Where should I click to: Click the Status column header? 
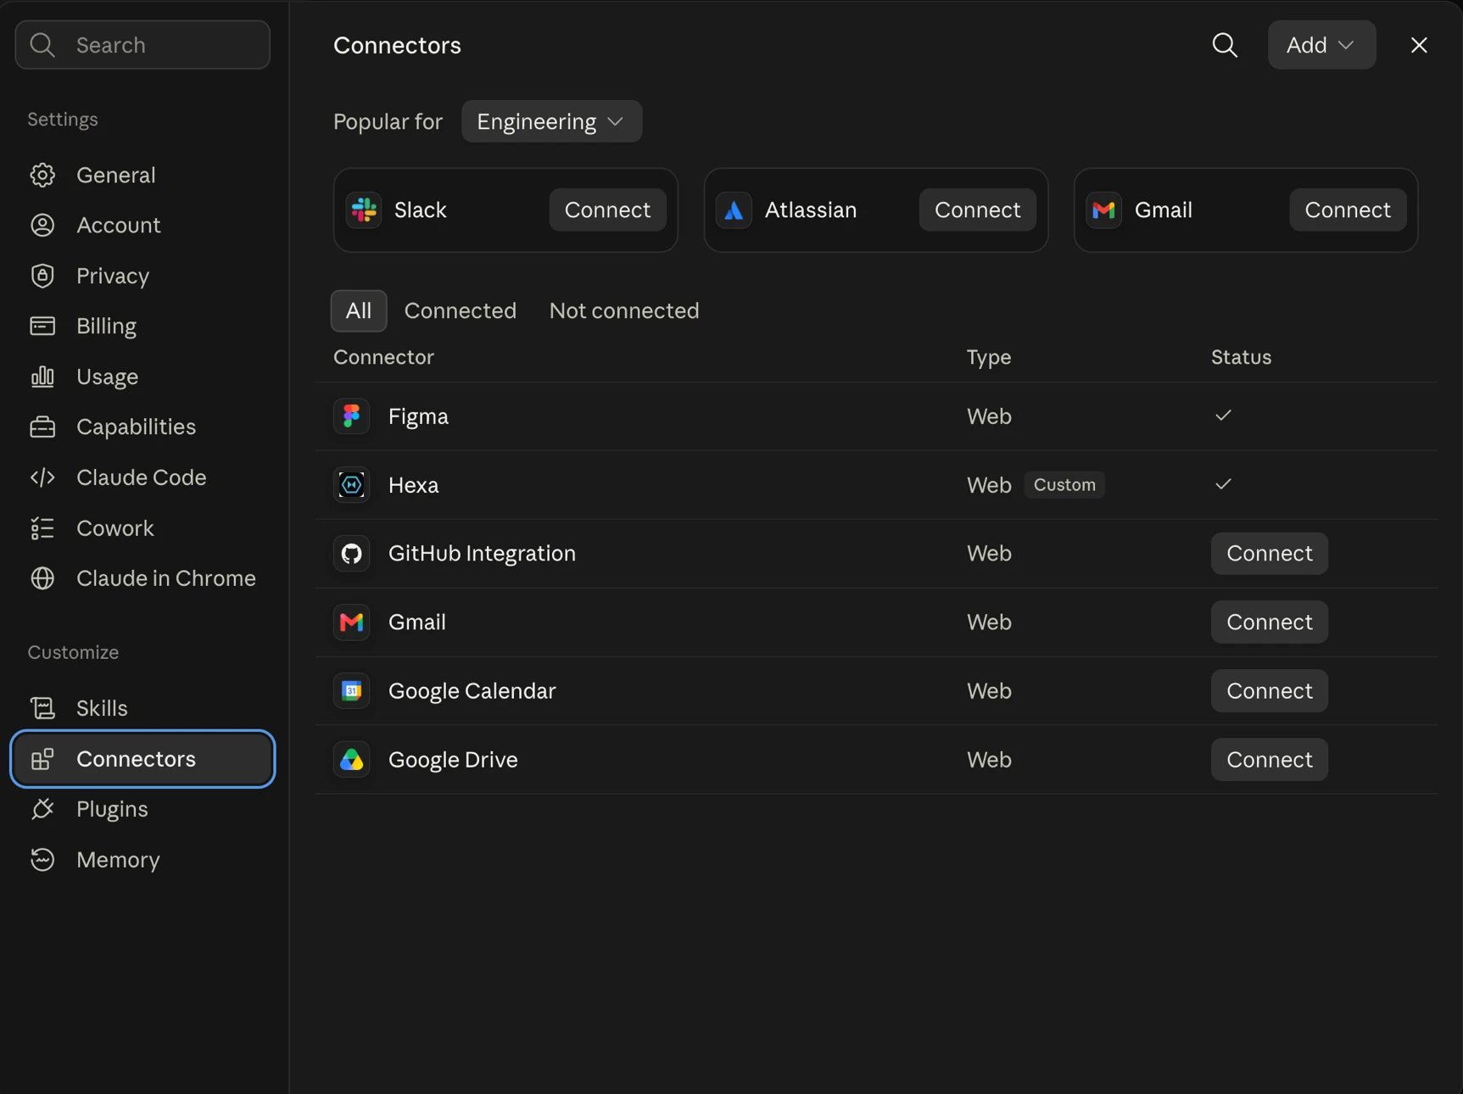click(x=1241, y=357)
